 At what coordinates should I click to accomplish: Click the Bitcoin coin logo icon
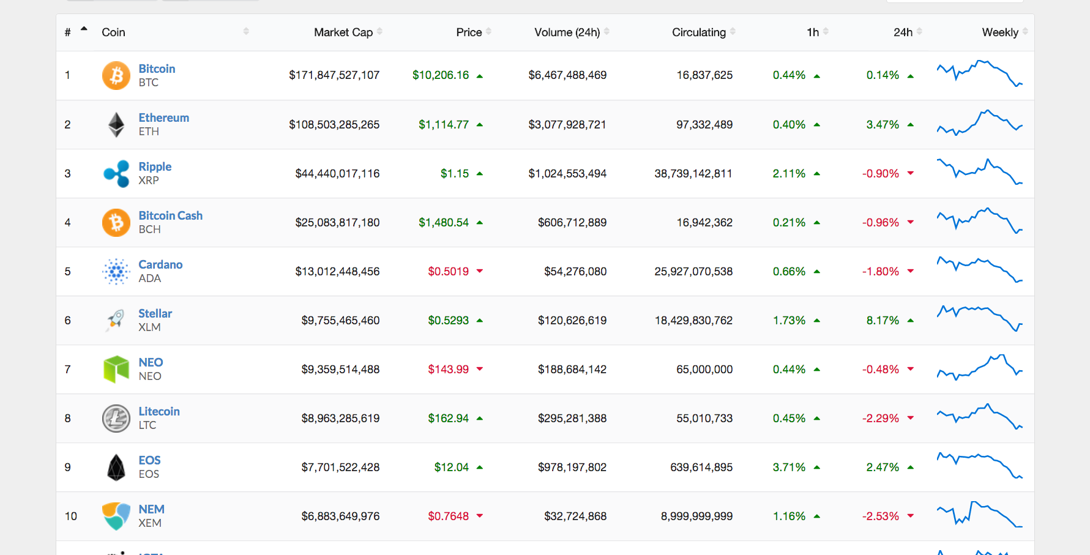[x=116, y=75]
